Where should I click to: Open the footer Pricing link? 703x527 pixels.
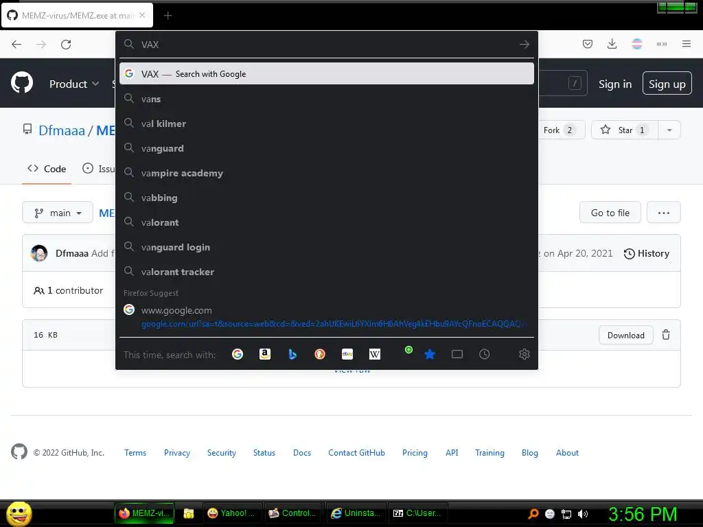click(415, 453)
